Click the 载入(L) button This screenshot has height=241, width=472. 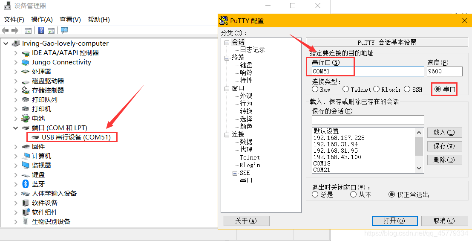(x=444, y=133)
